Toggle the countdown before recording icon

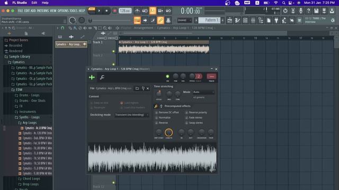point(153,11)
